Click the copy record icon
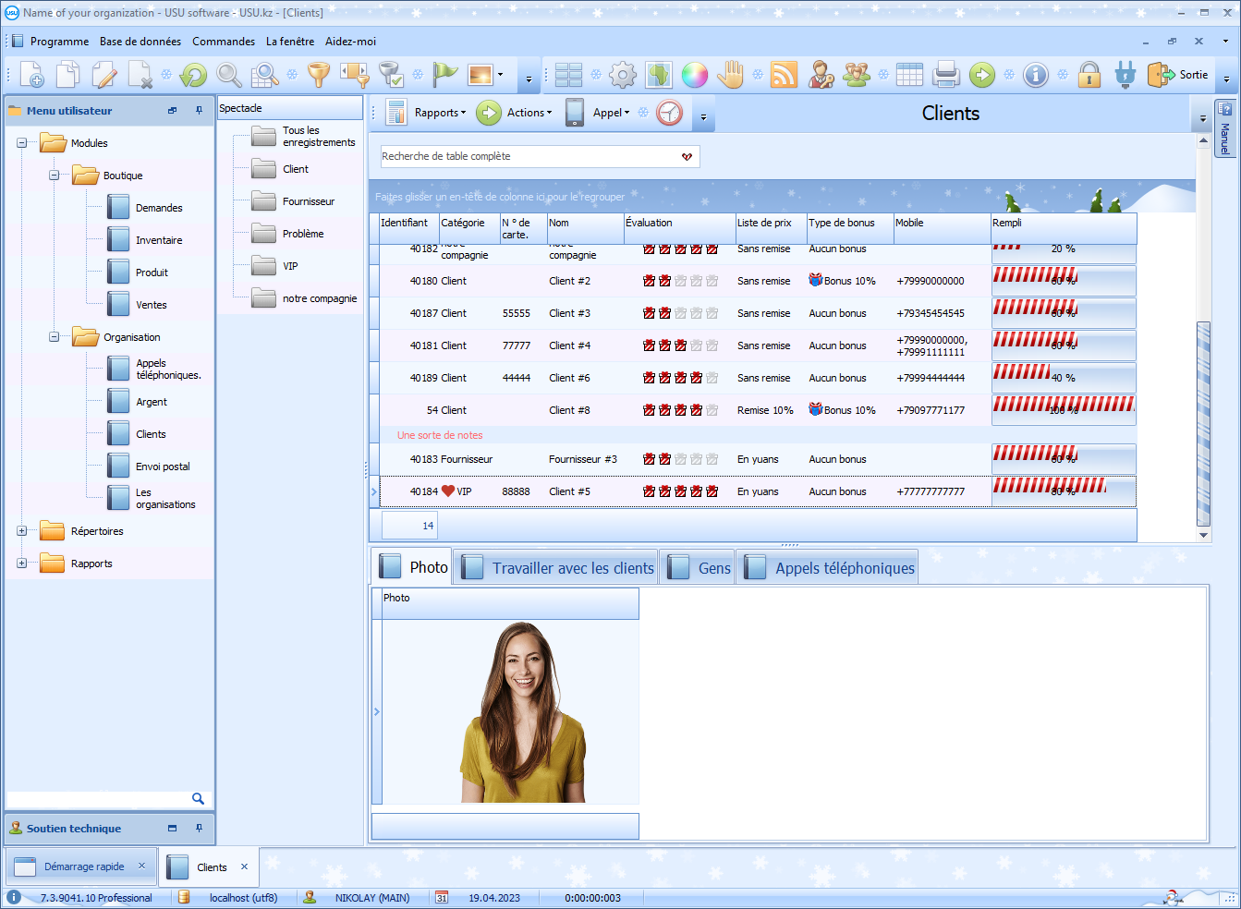Viewport: 1241px width, 909px height. 67,75
